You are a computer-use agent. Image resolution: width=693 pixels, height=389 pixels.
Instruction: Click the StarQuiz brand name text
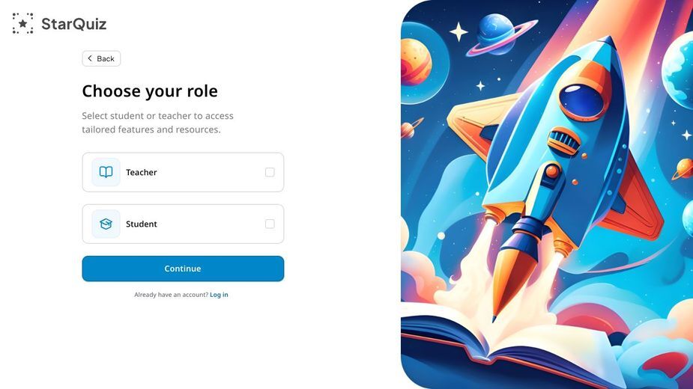pos(74,24)
